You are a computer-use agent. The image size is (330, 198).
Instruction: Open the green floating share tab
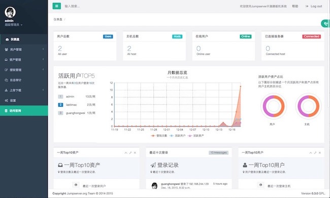325,23
